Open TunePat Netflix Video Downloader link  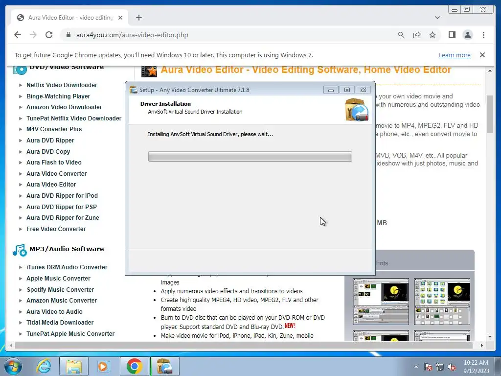[x=74, y=118]
